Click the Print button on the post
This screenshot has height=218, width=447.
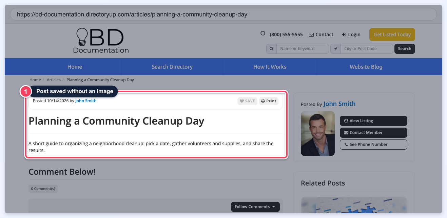[x=269, y=101]
